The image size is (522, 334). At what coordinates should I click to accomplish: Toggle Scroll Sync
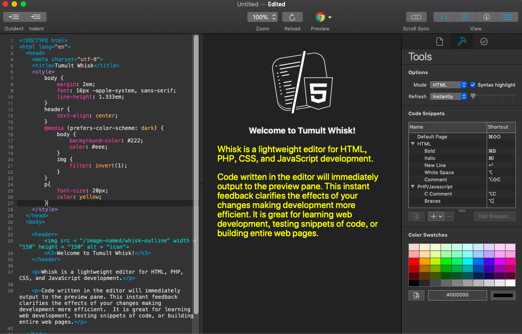point(416,17)
